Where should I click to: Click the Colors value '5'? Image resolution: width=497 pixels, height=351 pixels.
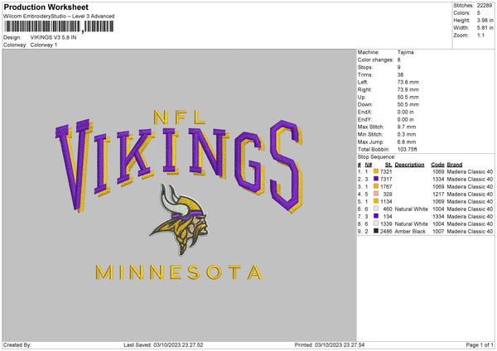(x=479, y=13)
